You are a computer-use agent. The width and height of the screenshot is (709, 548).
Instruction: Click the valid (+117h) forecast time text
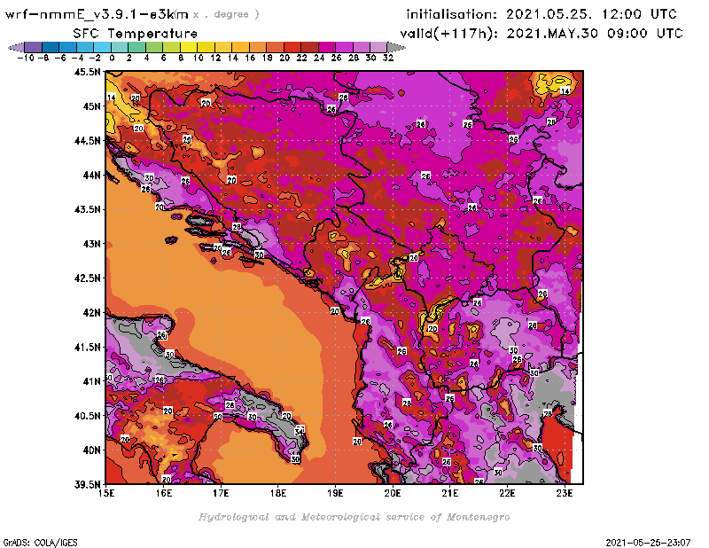pyautogui.click(x=544, y=33)
